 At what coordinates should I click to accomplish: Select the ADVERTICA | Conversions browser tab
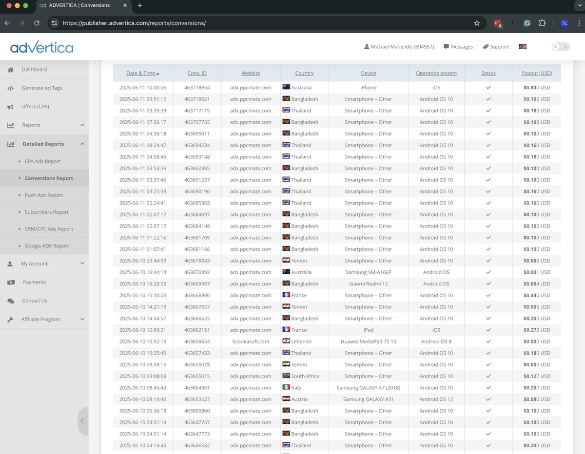click(79, 5)
